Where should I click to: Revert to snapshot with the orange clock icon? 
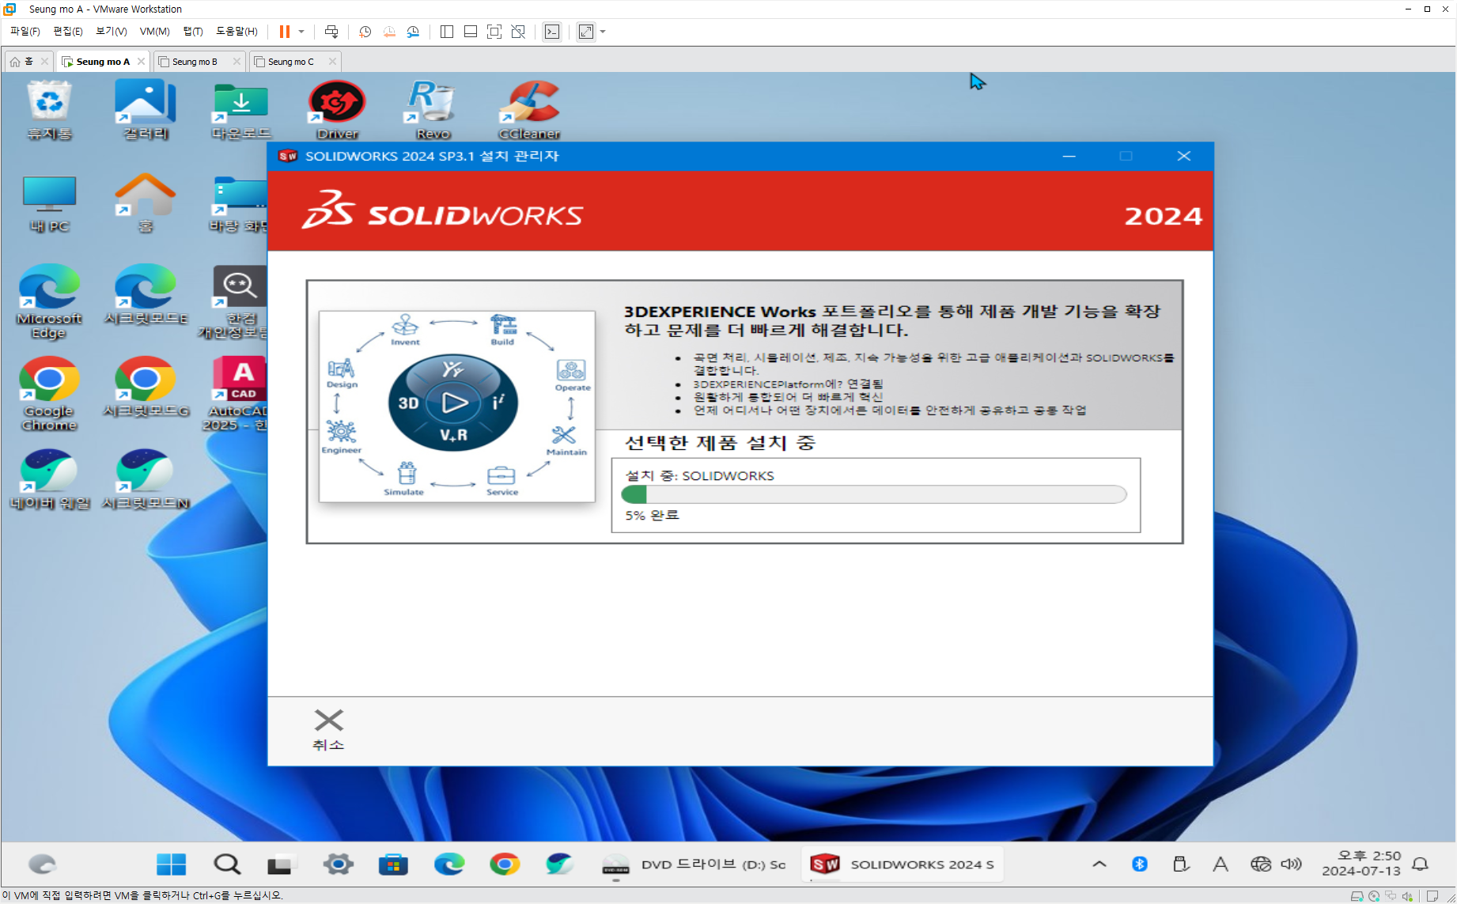(388, 32)
